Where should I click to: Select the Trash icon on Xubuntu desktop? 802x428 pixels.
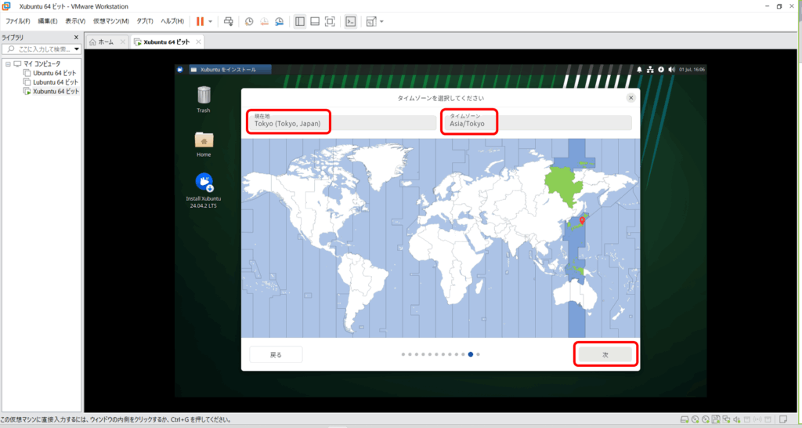204,96
